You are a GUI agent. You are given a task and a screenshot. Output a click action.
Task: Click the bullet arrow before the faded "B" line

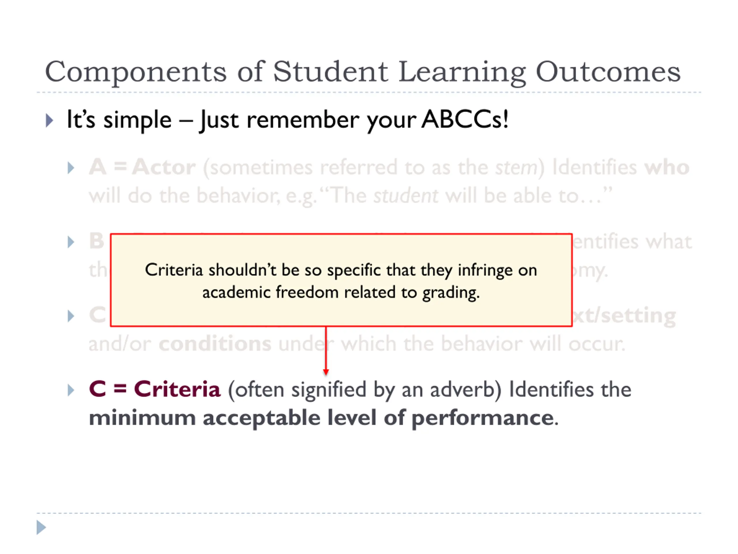[x=71, y=242]
